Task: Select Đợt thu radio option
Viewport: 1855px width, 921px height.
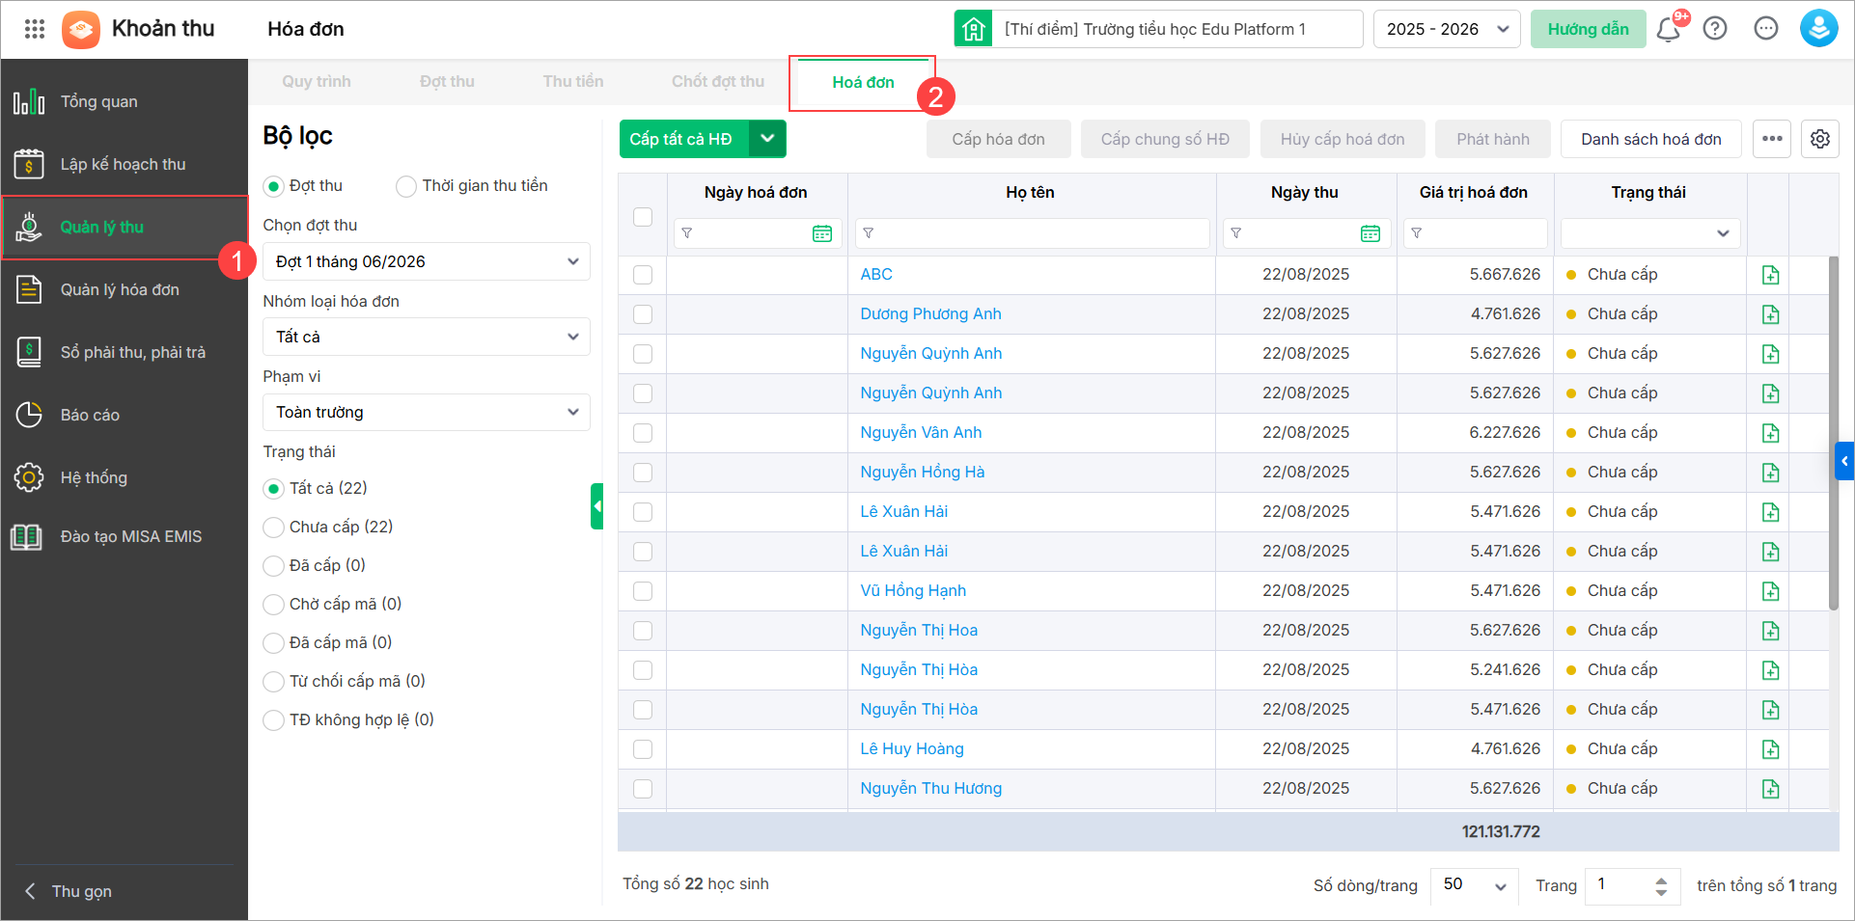Action: [x=274, y=186]
